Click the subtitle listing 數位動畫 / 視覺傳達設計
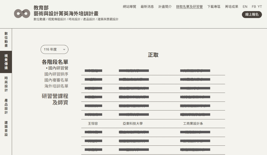The width and height of the screenshot is (267, 155). (76, 19)
